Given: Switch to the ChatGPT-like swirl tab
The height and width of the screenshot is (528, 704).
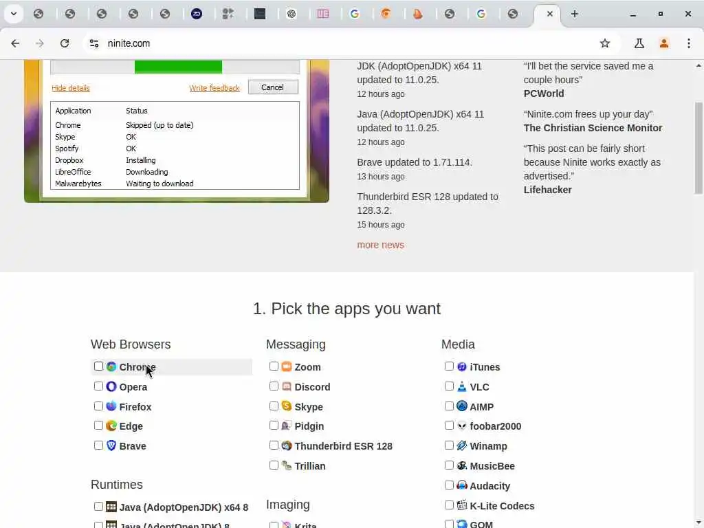Looking at the screenshot, I should click(291, 14).
